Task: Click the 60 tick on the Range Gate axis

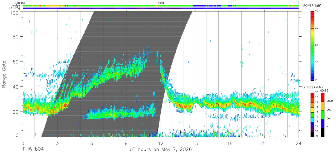Action: [x=16, y=62]
